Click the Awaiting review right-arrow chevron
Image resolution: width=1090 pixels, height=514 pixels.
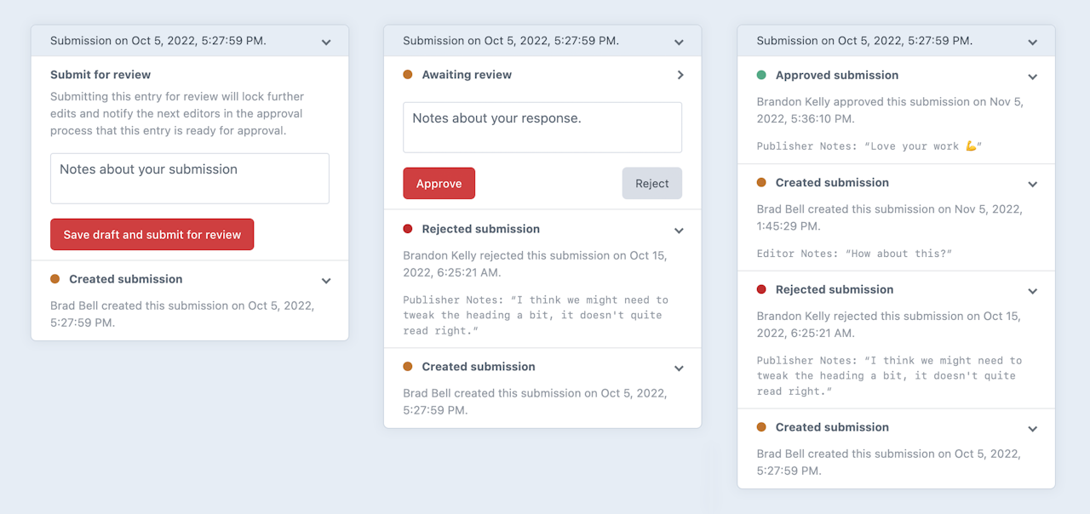tap(680, 75)
